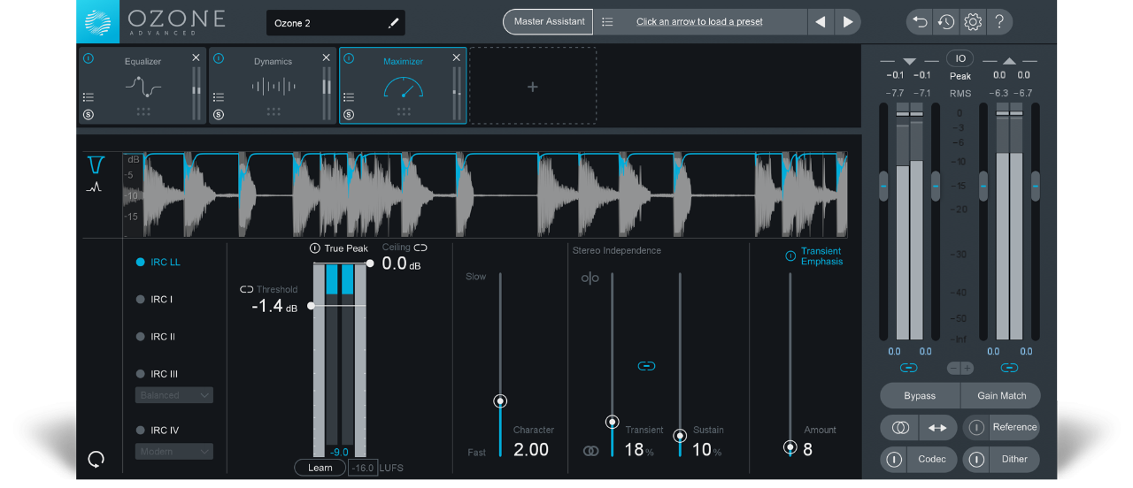Open the help question mark
This screenshot has width=1133, height=488.
tap(999, 22)
